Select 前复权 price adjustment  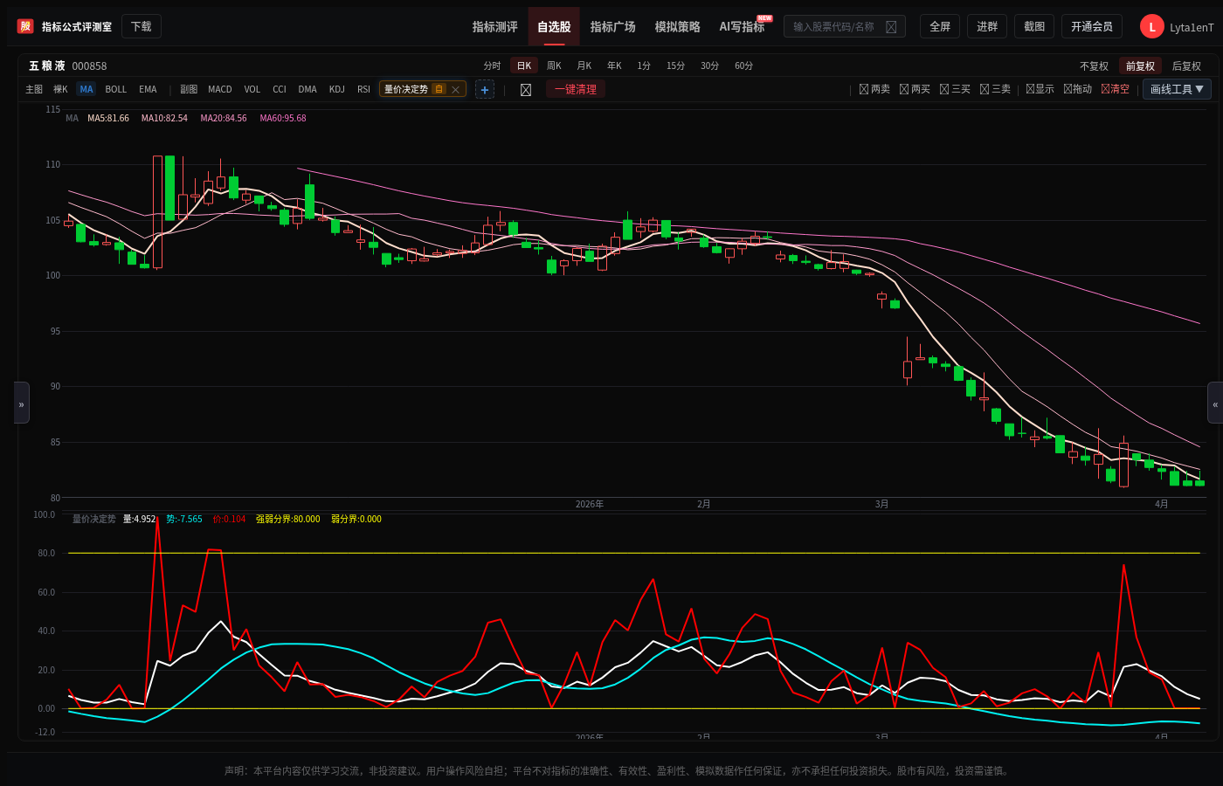click(x=1140, y=66)
